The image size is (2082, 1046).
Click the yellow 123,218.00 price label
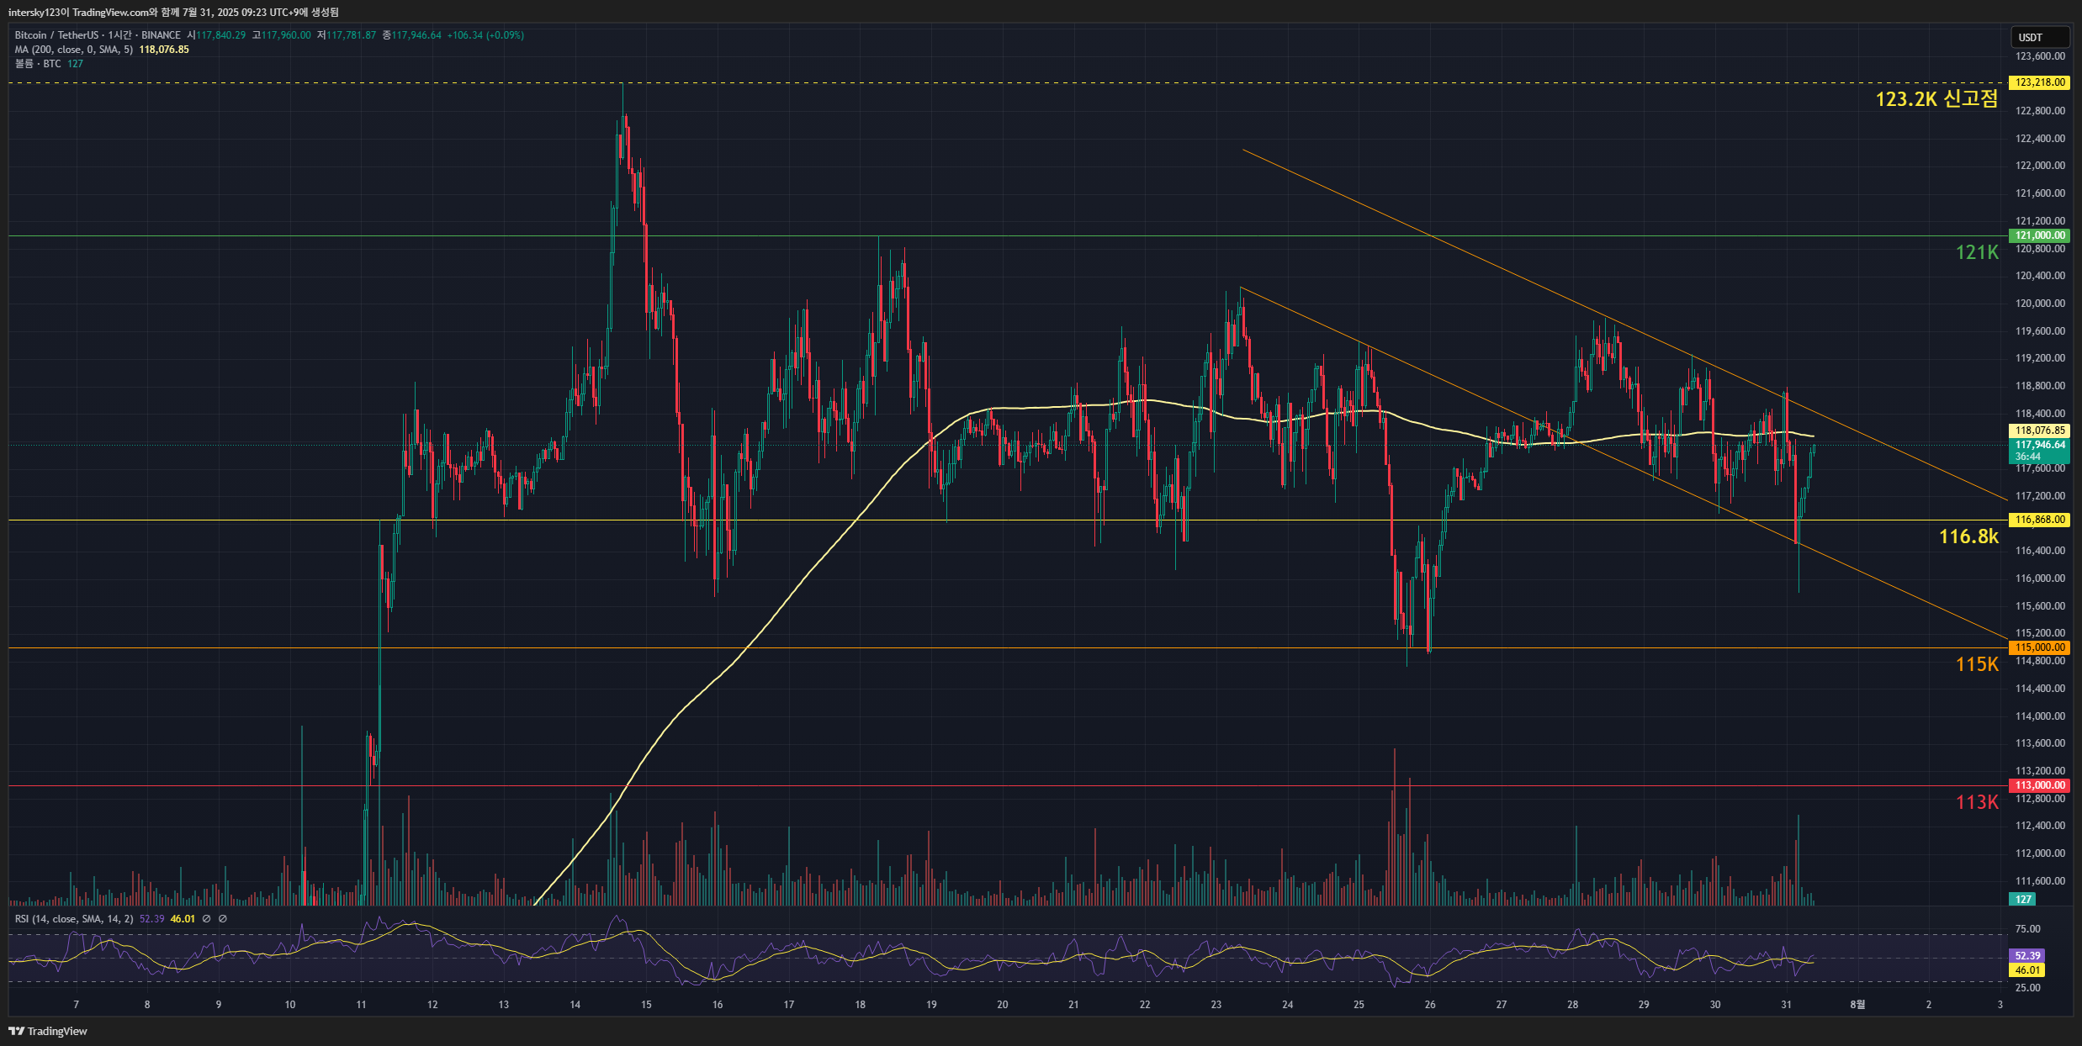coord(2040,82)
